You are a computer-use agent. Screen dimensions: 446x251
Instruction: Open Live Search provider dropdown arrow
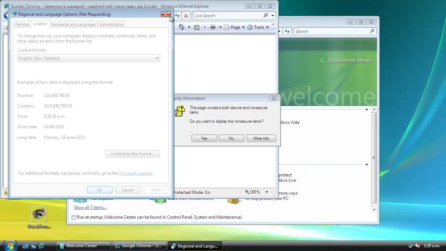point(272,16)
